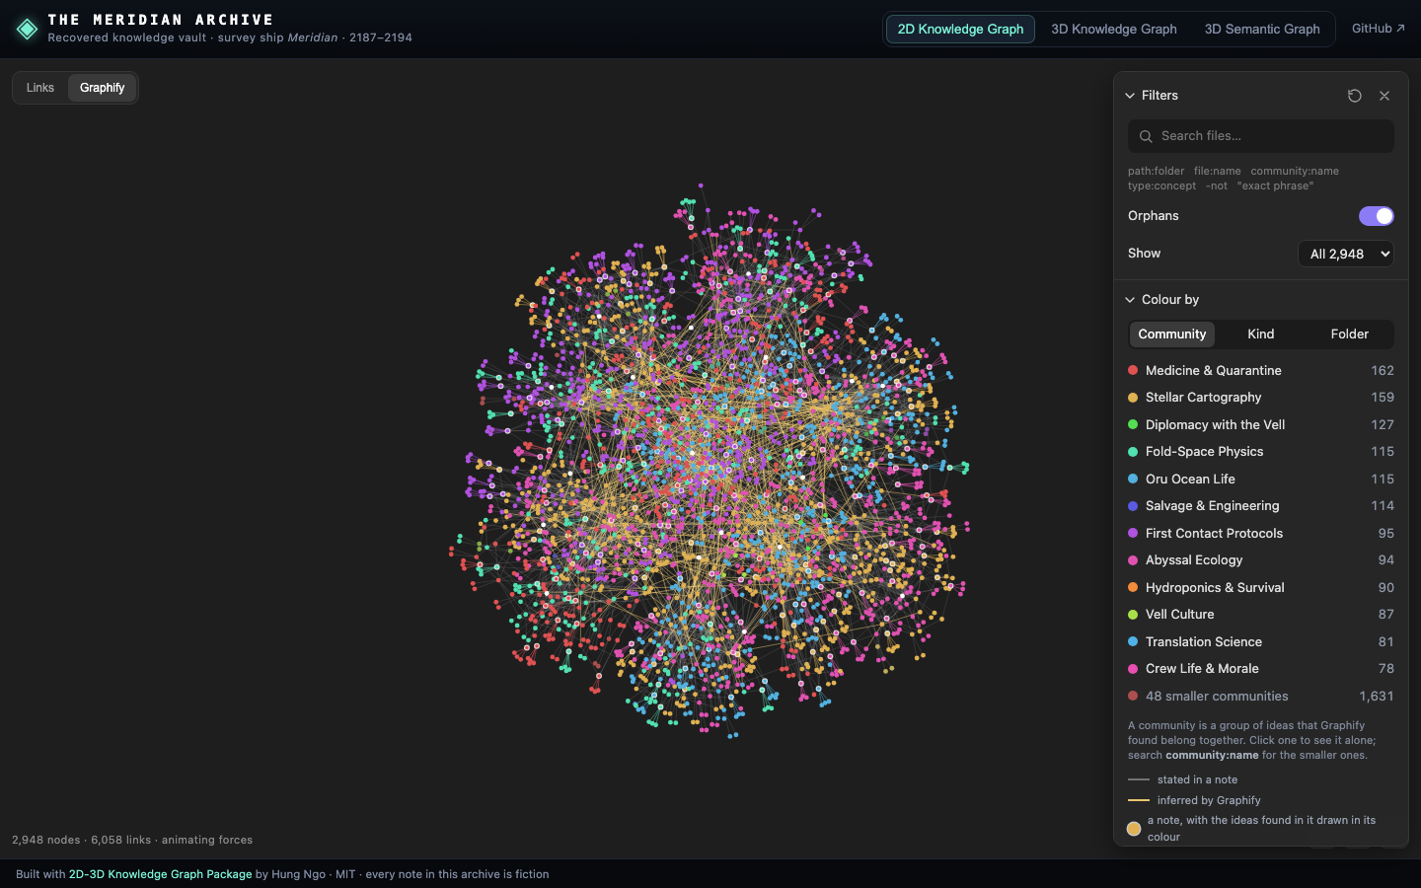Select the Medicine & Quarantine red swatch
The image size is (1421, 888).
point(1133,371)
